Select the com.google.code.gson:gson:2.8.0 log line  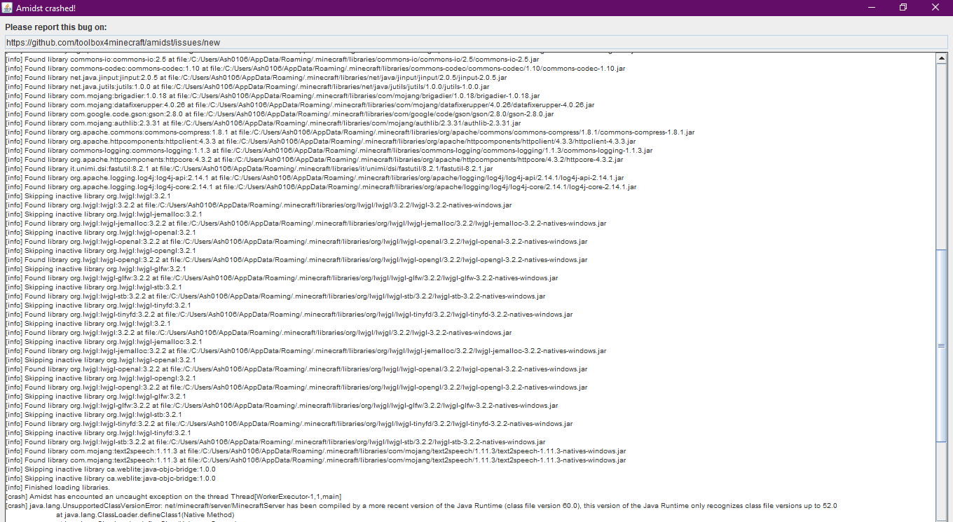tap(280, 114)
